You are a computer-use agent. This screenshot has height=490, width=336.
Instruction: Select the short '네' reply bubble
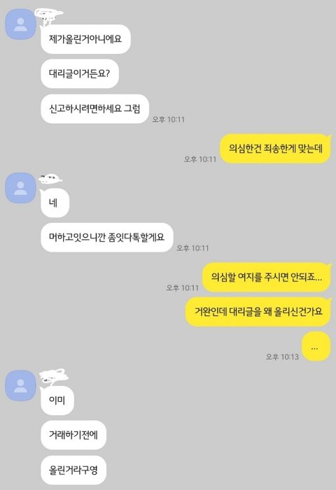[55, 203]
